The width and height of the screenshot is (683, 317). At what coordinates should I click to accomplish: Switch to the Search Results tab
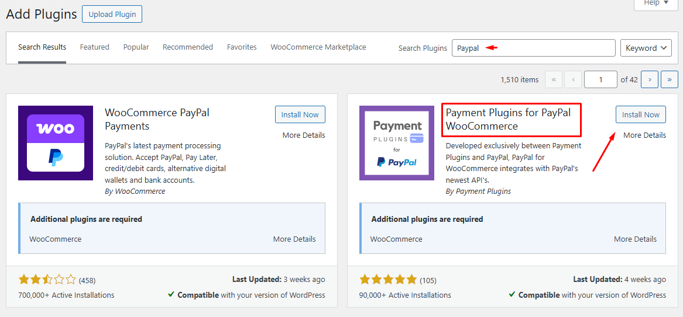click(x=42, y=47)
